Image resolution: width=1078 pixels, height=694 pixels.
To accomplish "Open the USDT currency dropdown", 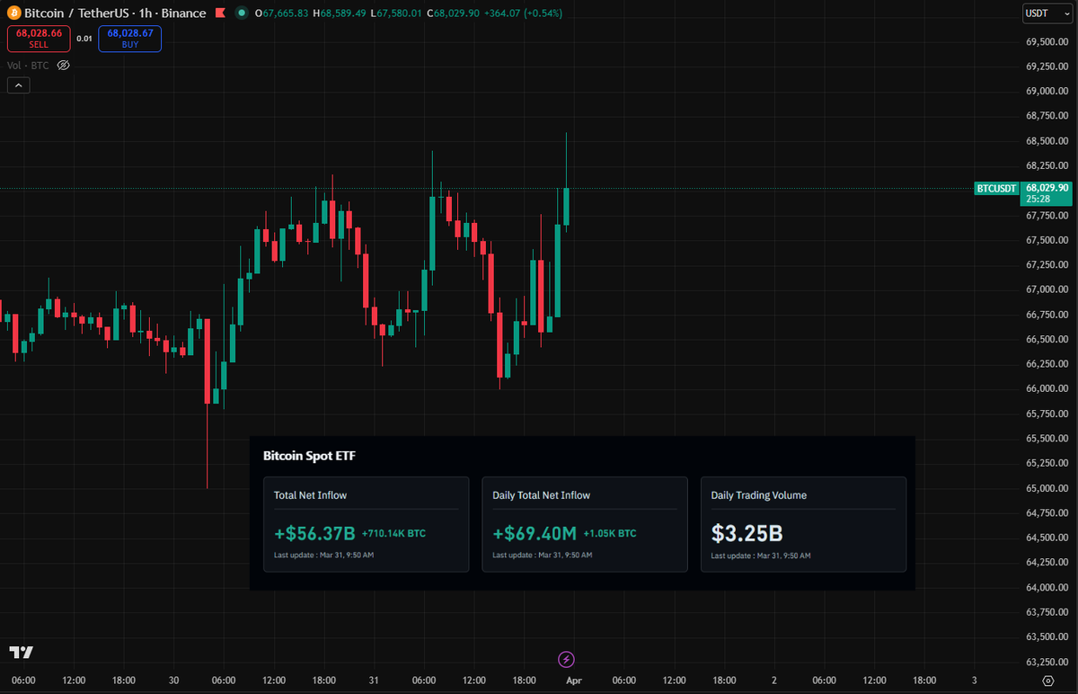I will [x=1046, y=13].
